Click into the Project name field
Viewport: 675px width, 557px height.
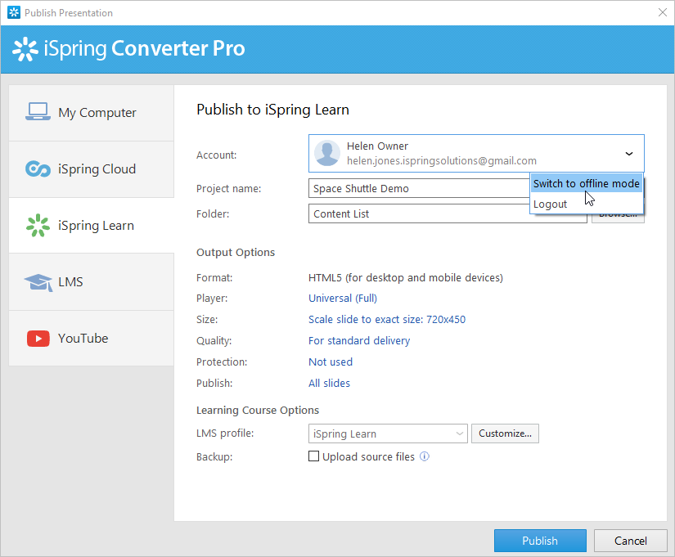(x=419, y=189)
